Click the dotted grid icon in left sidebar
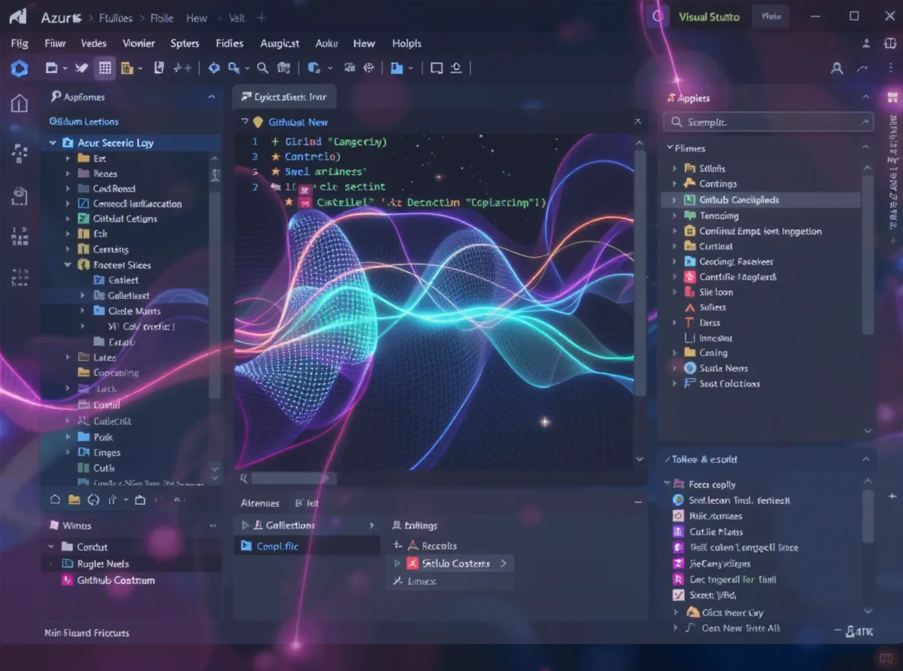The image size is (903, 671). (x=20, y=236)
